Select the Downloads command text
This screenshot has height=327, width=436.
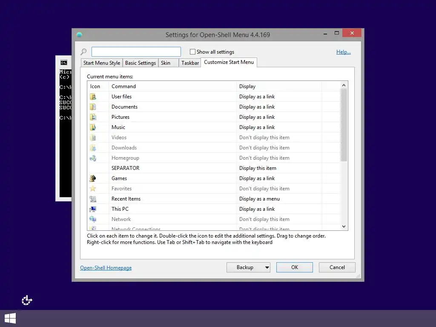tap(124, 148)
